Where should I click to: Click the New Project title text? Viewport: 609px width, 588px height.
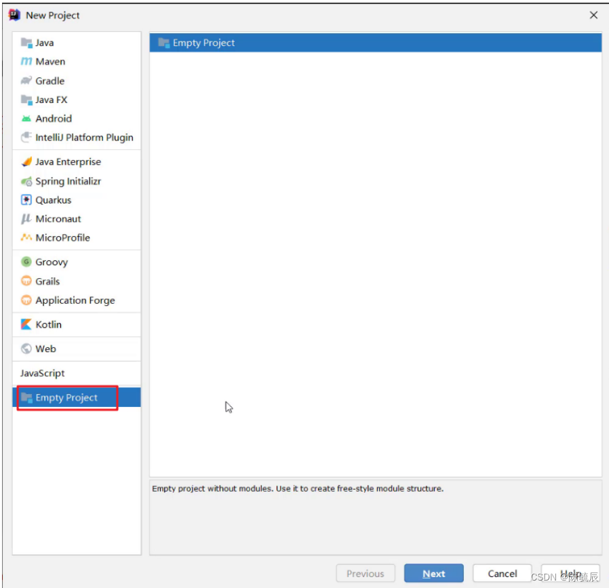53,15
